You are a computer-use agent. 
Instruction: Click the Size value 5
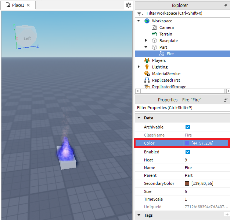coord(186,191)
